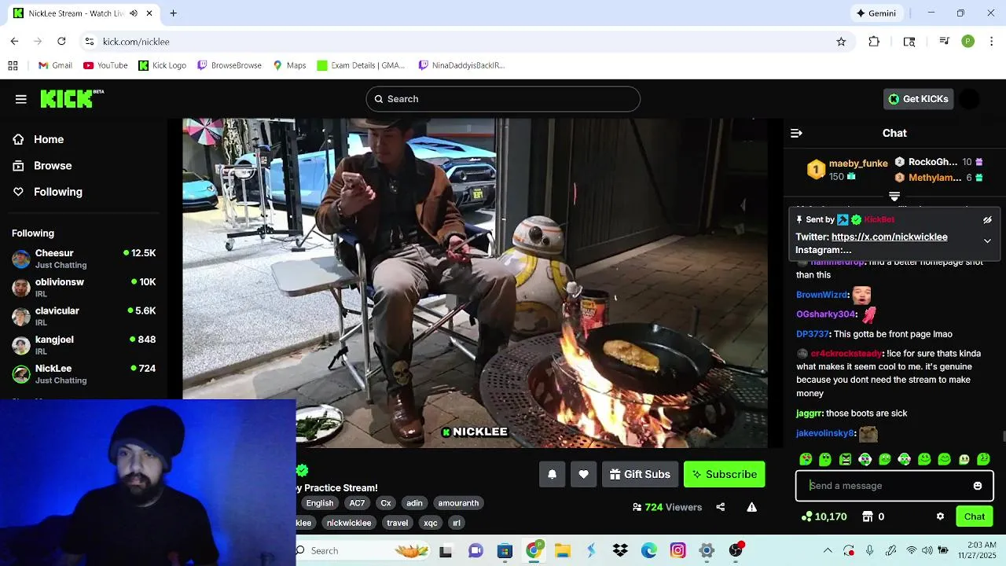Collapse the chat panel arrow icon
1006x566 pixels.
point(796,134)
